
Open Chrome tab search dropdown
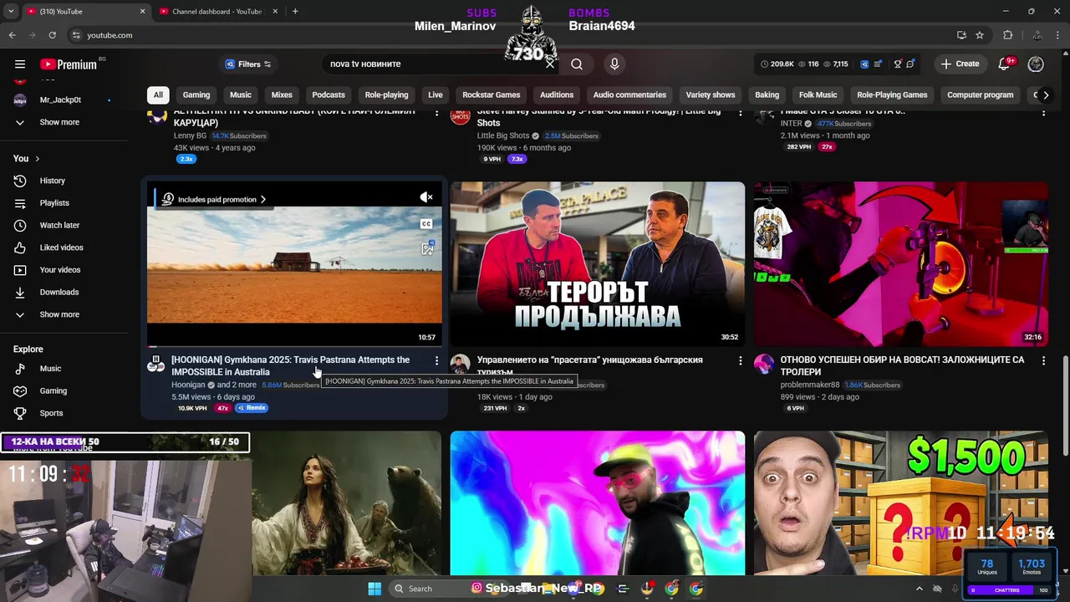(12, 12)
